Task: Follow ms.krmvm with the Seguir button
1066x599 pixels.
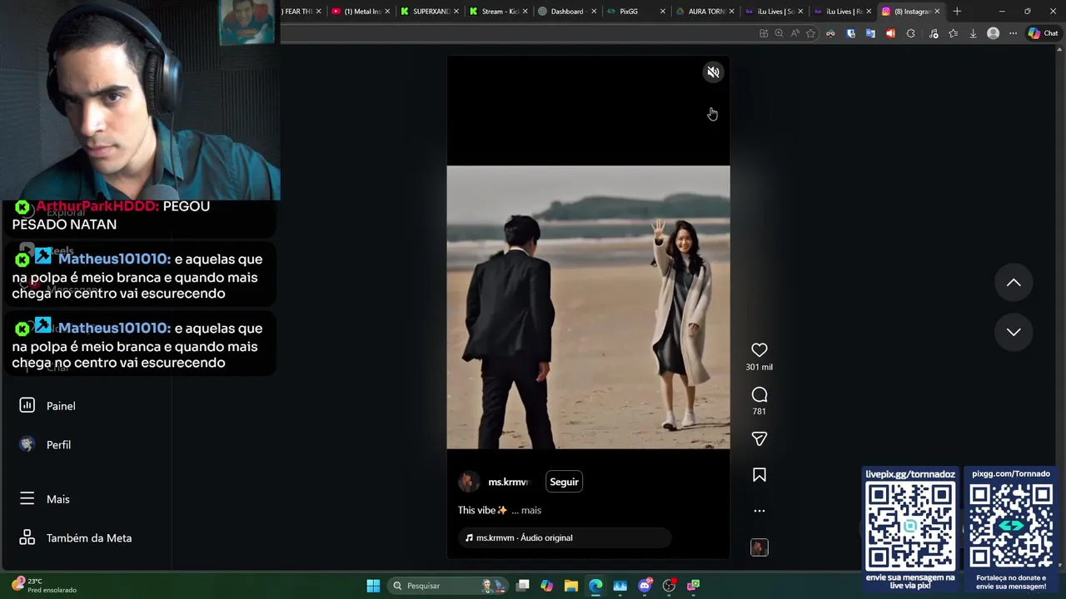Action: (x=564, y=482)
